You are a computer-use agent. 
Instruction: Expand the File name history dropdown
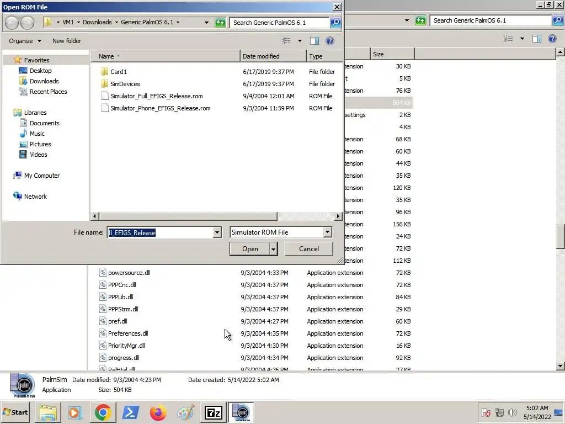[x=217, y=232]
